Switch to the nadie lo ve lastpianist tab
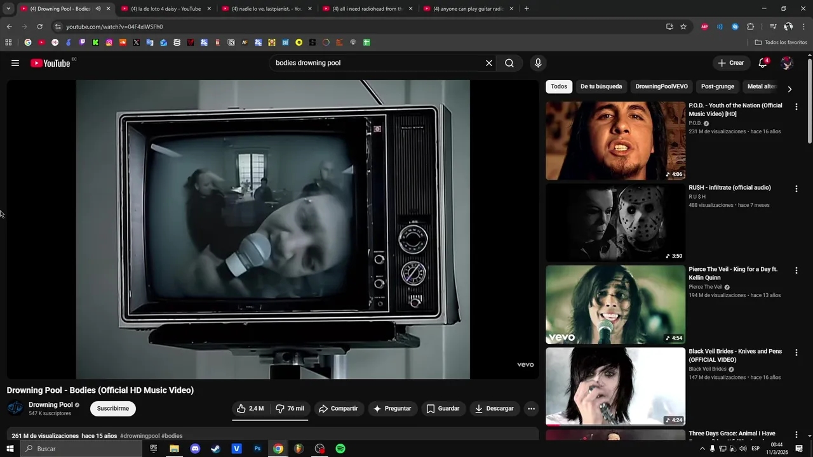This screenshot has height=457, width=813. point(266,9)
